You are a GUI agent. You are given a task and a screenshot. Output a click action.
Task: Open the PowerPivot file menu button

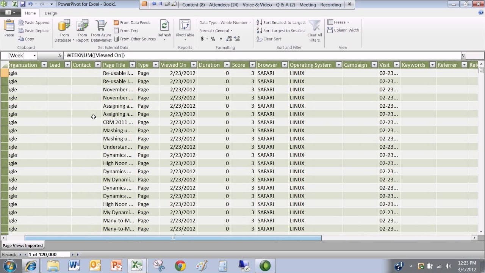[11, 13]
